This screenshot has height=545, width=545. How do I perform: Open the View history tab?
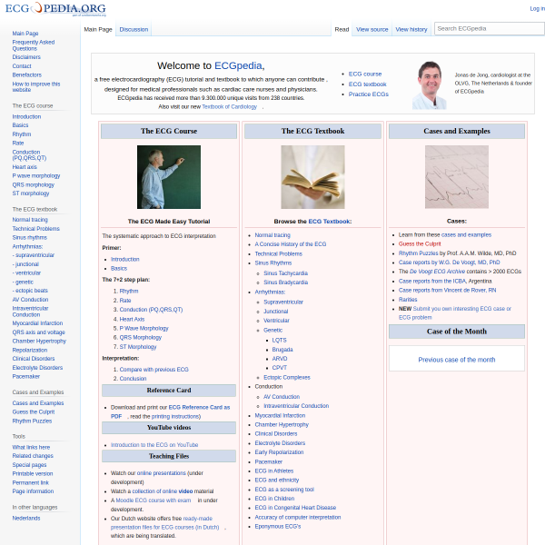pos(411,30)
